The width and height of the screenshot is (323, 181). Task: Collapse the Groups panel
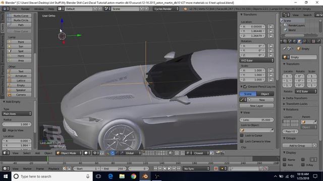click(x=289, y=138)
